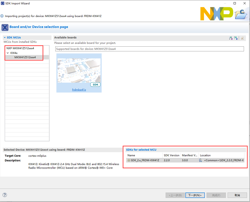Click manifest version cell 3.0.0
This screenshot has height=202, width=250.
tap(185, 160)
